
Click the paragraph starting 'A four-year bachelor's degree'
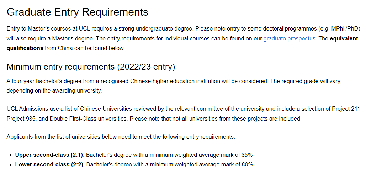click(x=142, y=81)
